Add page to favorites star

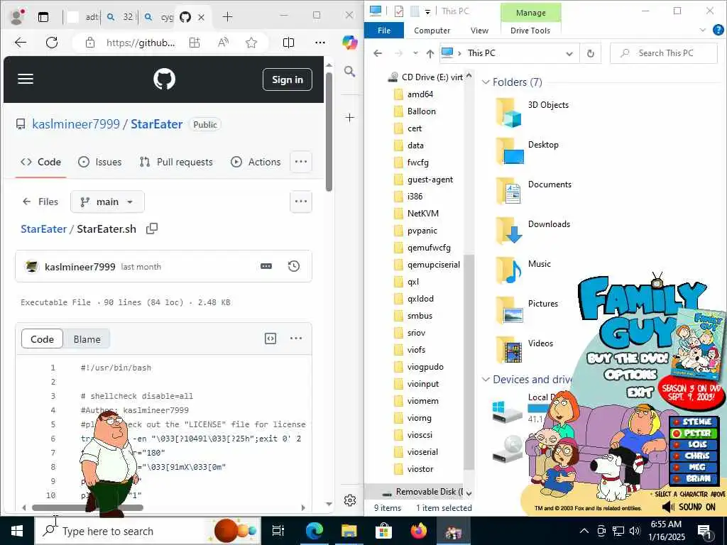[251, 43]
